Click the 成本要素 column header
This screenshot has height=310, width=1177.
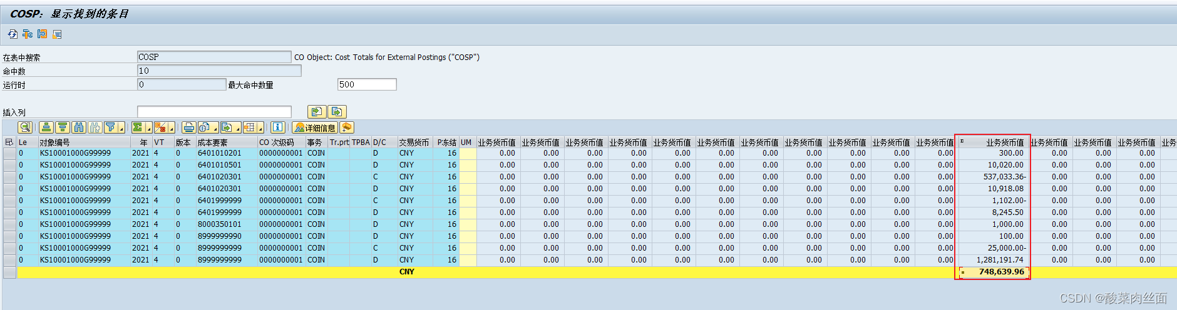coord(226,142)
